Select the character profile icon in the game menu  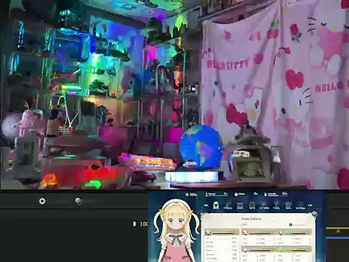tap(216, 205)
